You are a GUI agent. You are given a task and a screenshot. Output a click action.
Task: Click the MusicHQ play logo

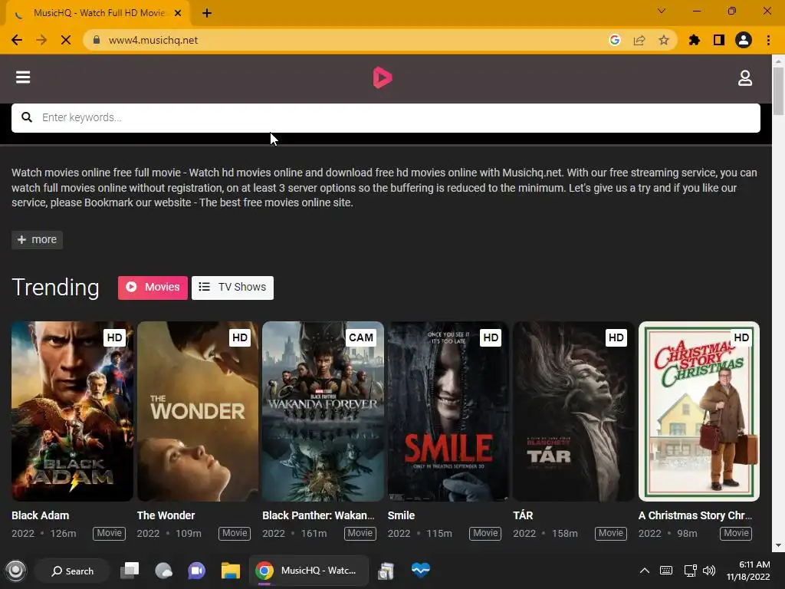[x=383, y=77]
